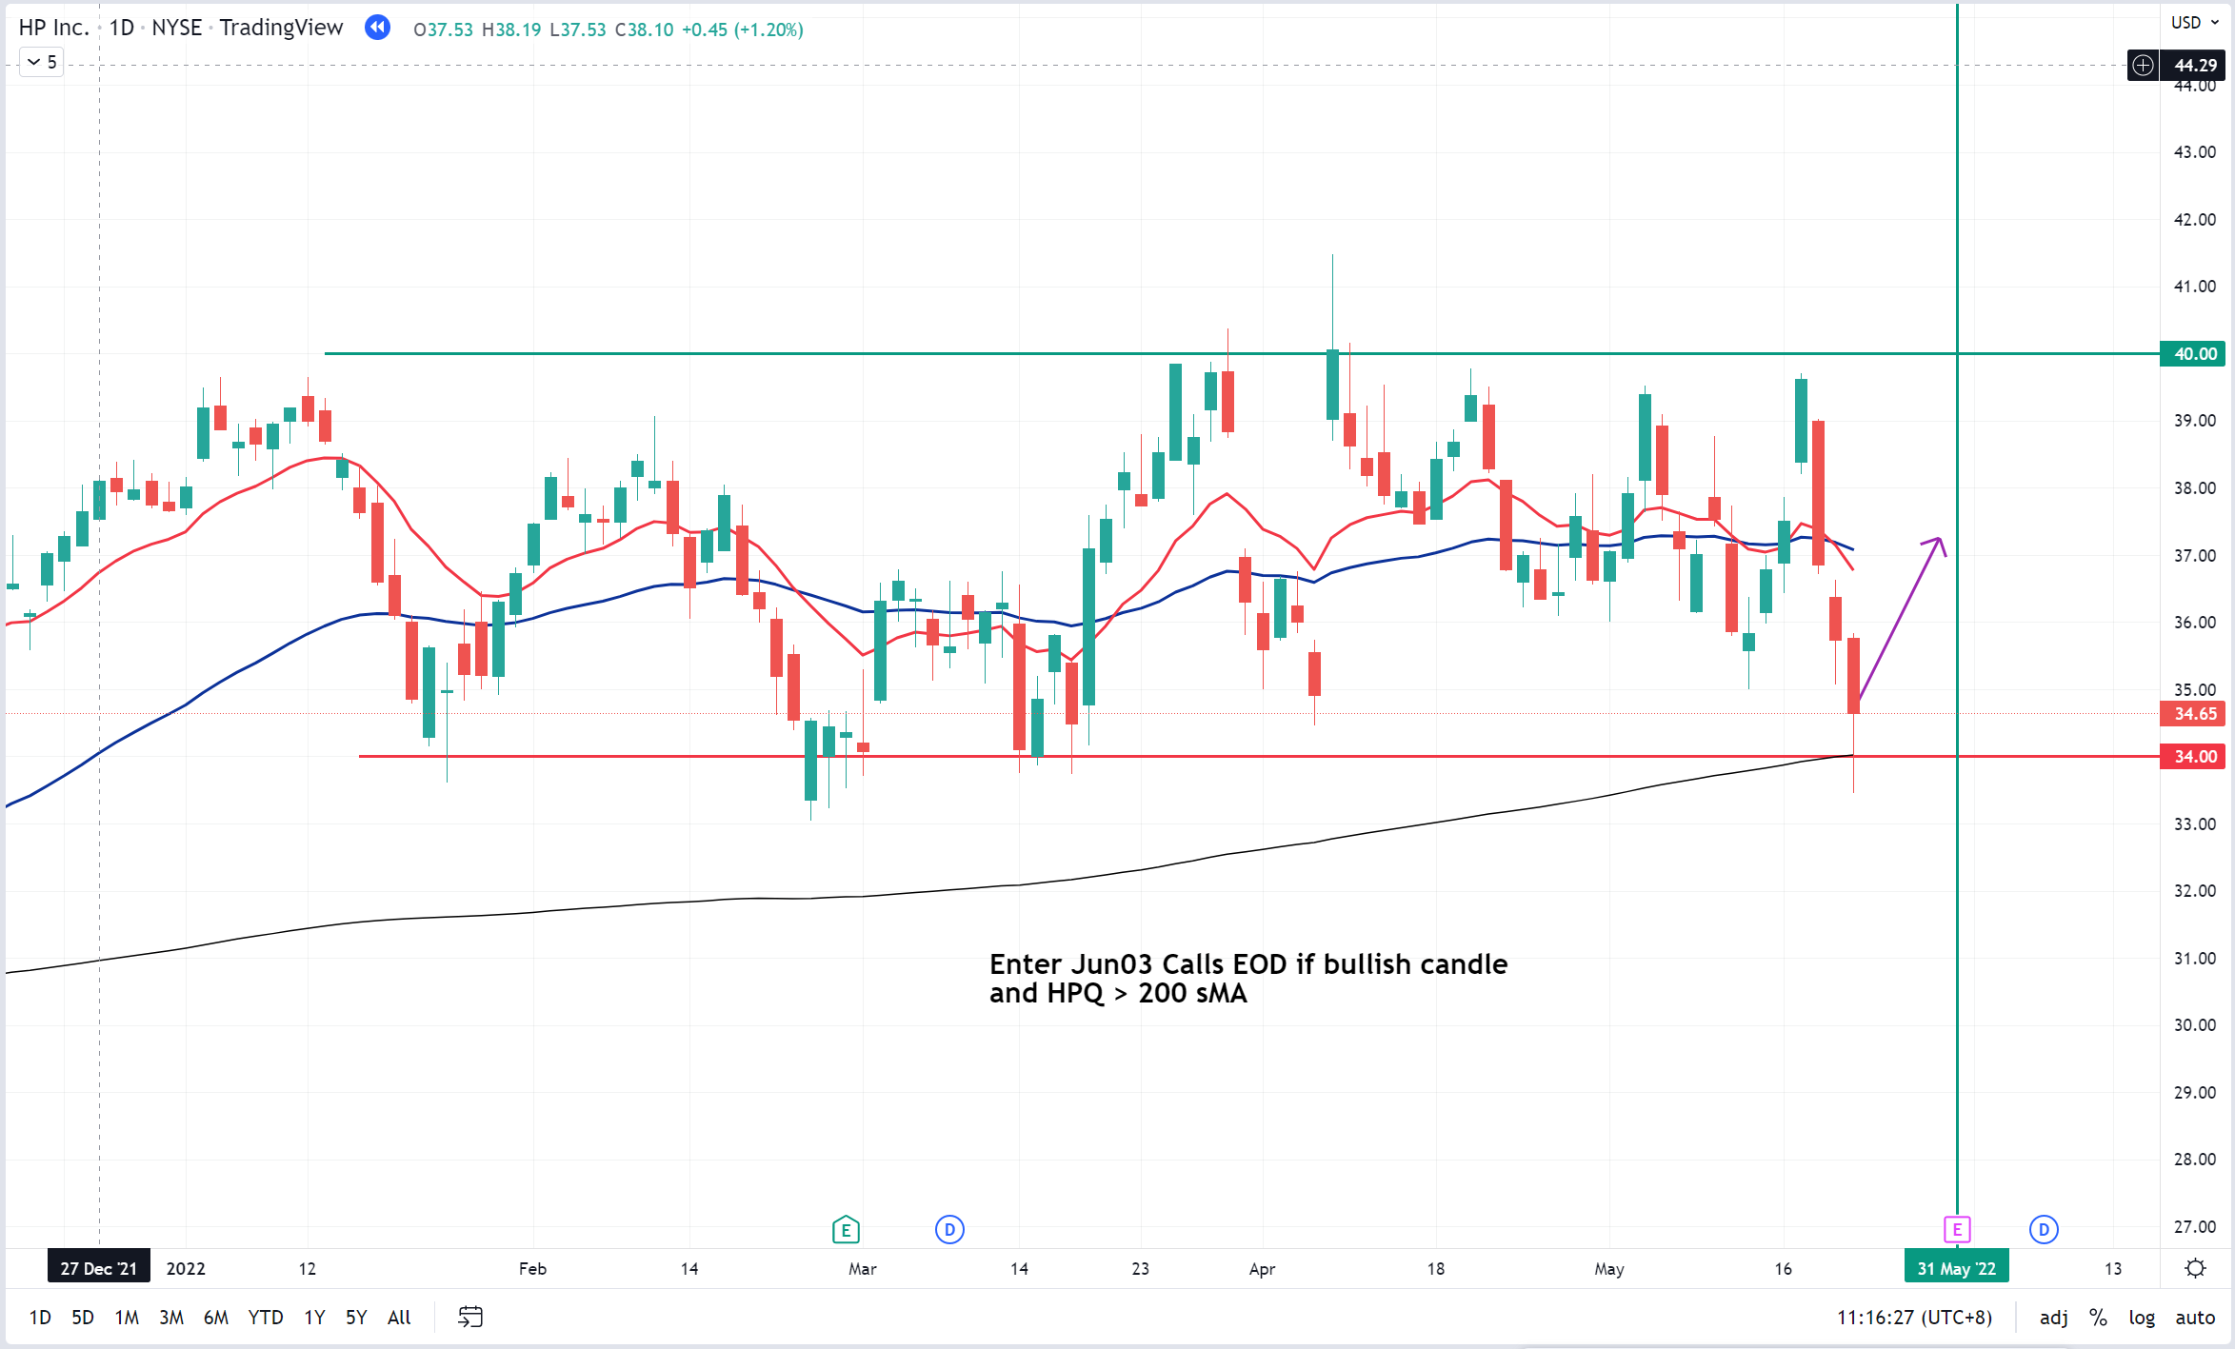This screenshot has width=2235, height=1349.
Task: Click the NYSE exchange label
Action: pyautogui.click(x=177, y=28)
